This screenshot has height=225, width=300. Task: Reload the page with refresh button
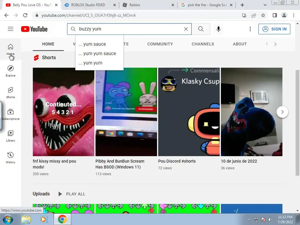pyautogui.click(x=25, y=15)
